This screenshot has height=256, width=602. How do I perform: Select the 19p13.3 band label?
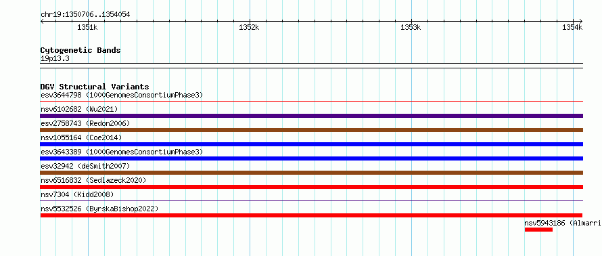pyautogui.click(x=55, y=59)
